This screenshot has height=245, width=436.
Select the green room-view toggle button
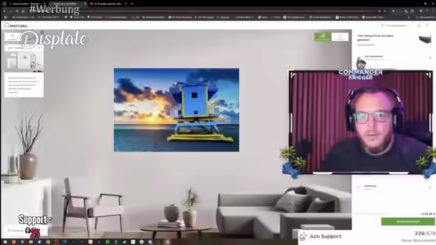[x=323, y=37]
